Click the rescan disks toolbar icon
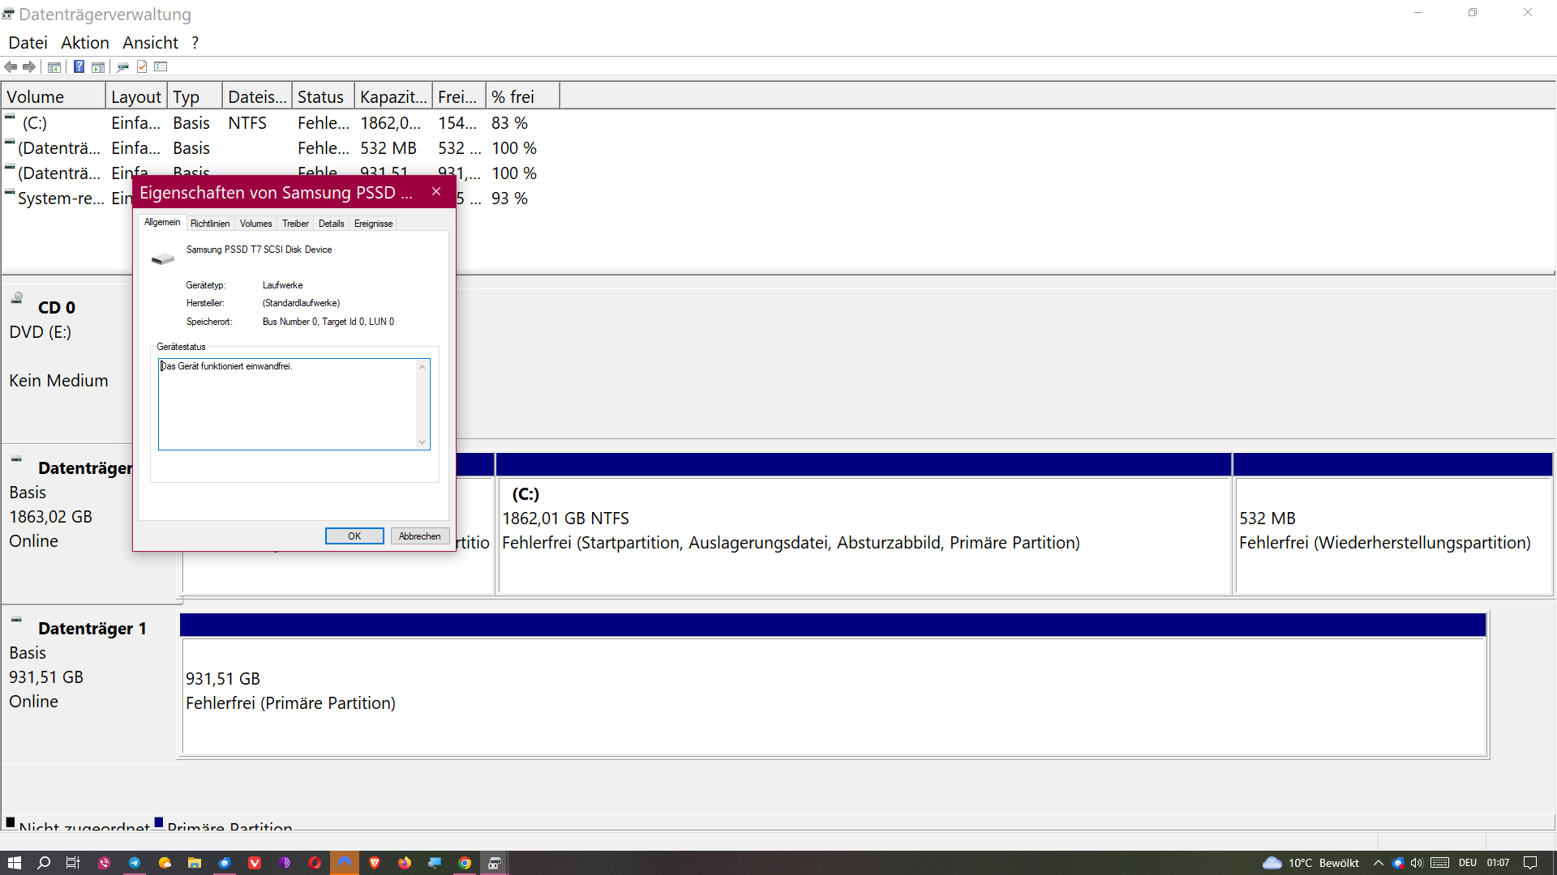 coord(123,66)
